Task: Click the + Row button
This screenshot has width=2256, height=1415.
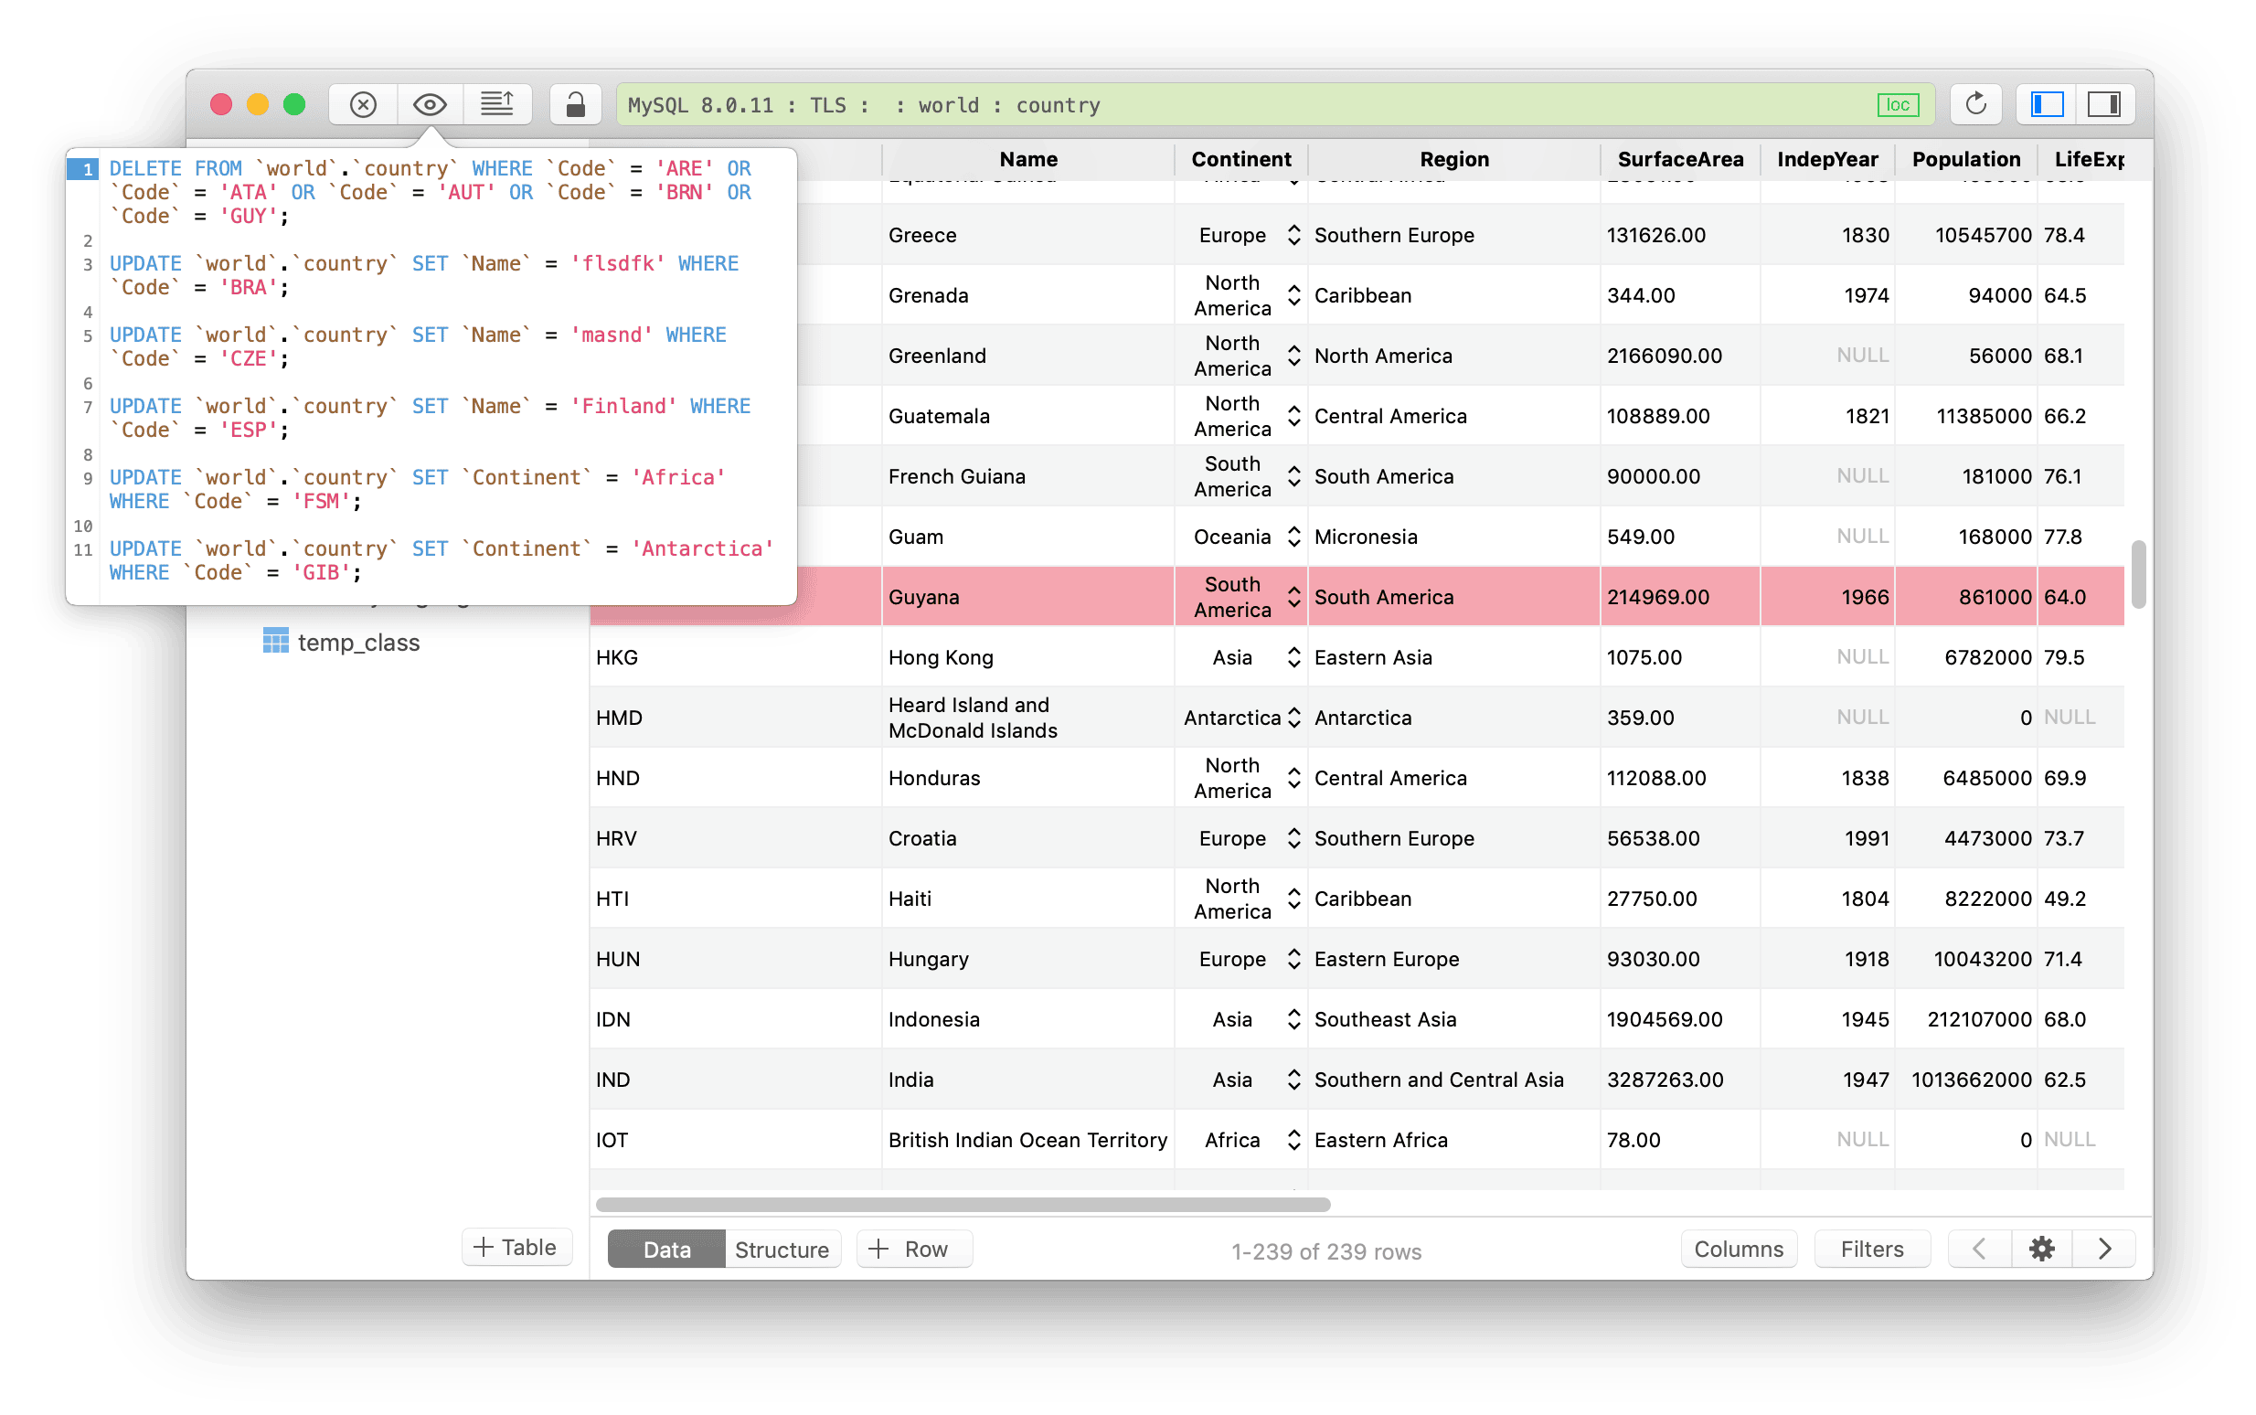Action: pos(914,1250)
